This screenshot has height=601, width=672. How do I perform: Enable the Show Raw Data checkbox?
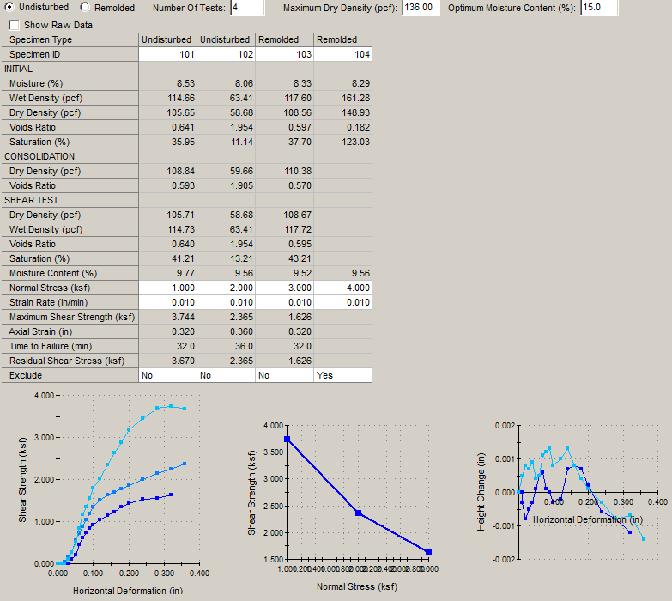tap(15, 25)
